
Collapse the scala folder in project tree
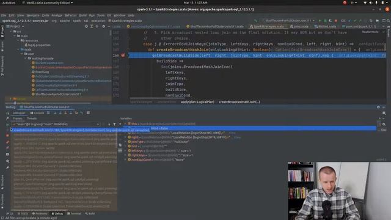(18, 50)
